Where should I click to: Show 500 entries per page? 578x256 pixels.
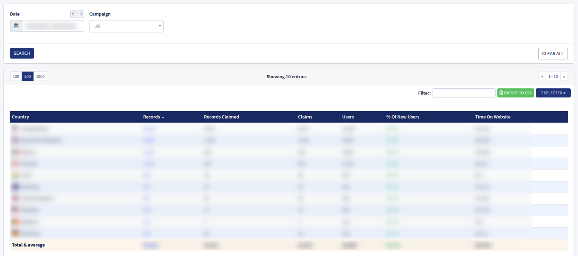(x=28, y=76)
